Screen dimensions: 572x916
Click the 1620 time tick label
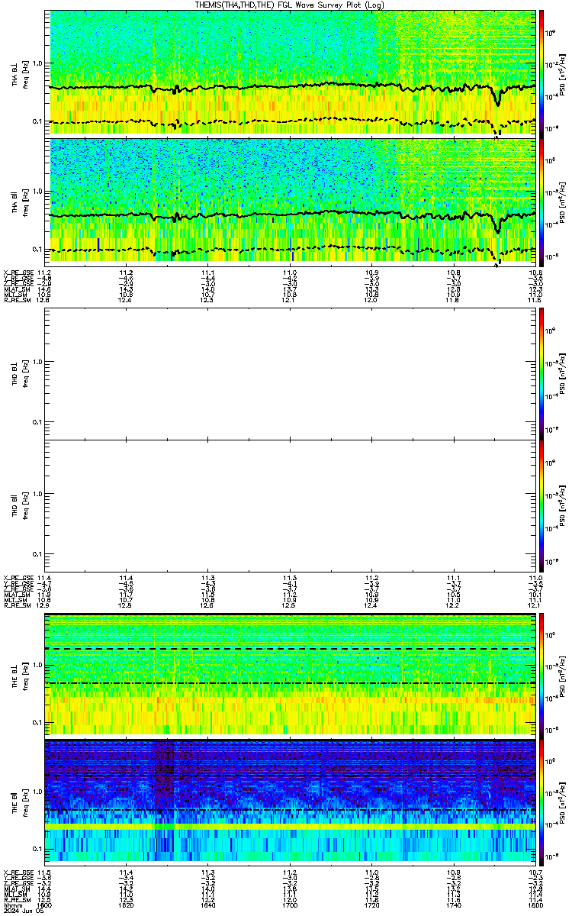pos(126,905)
